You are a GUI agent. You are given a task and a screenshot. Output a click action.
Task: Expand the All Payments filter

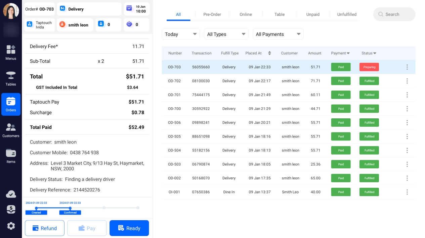pyautogui.click(x=278, y=34)
